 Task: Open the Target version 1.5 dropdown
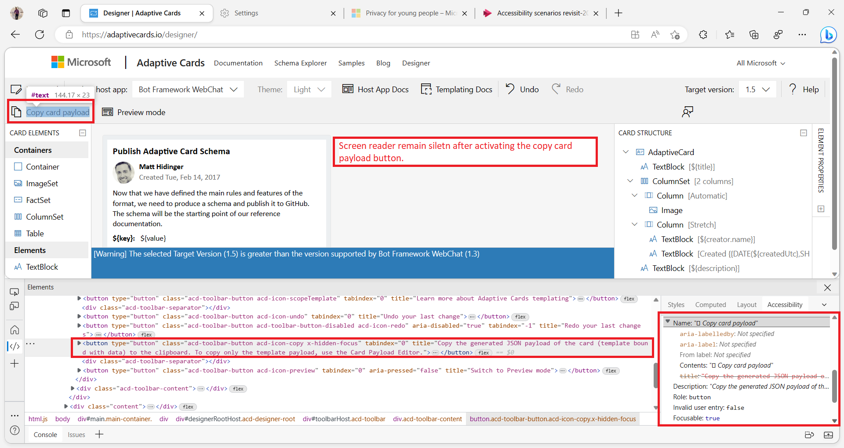point(757,89)
